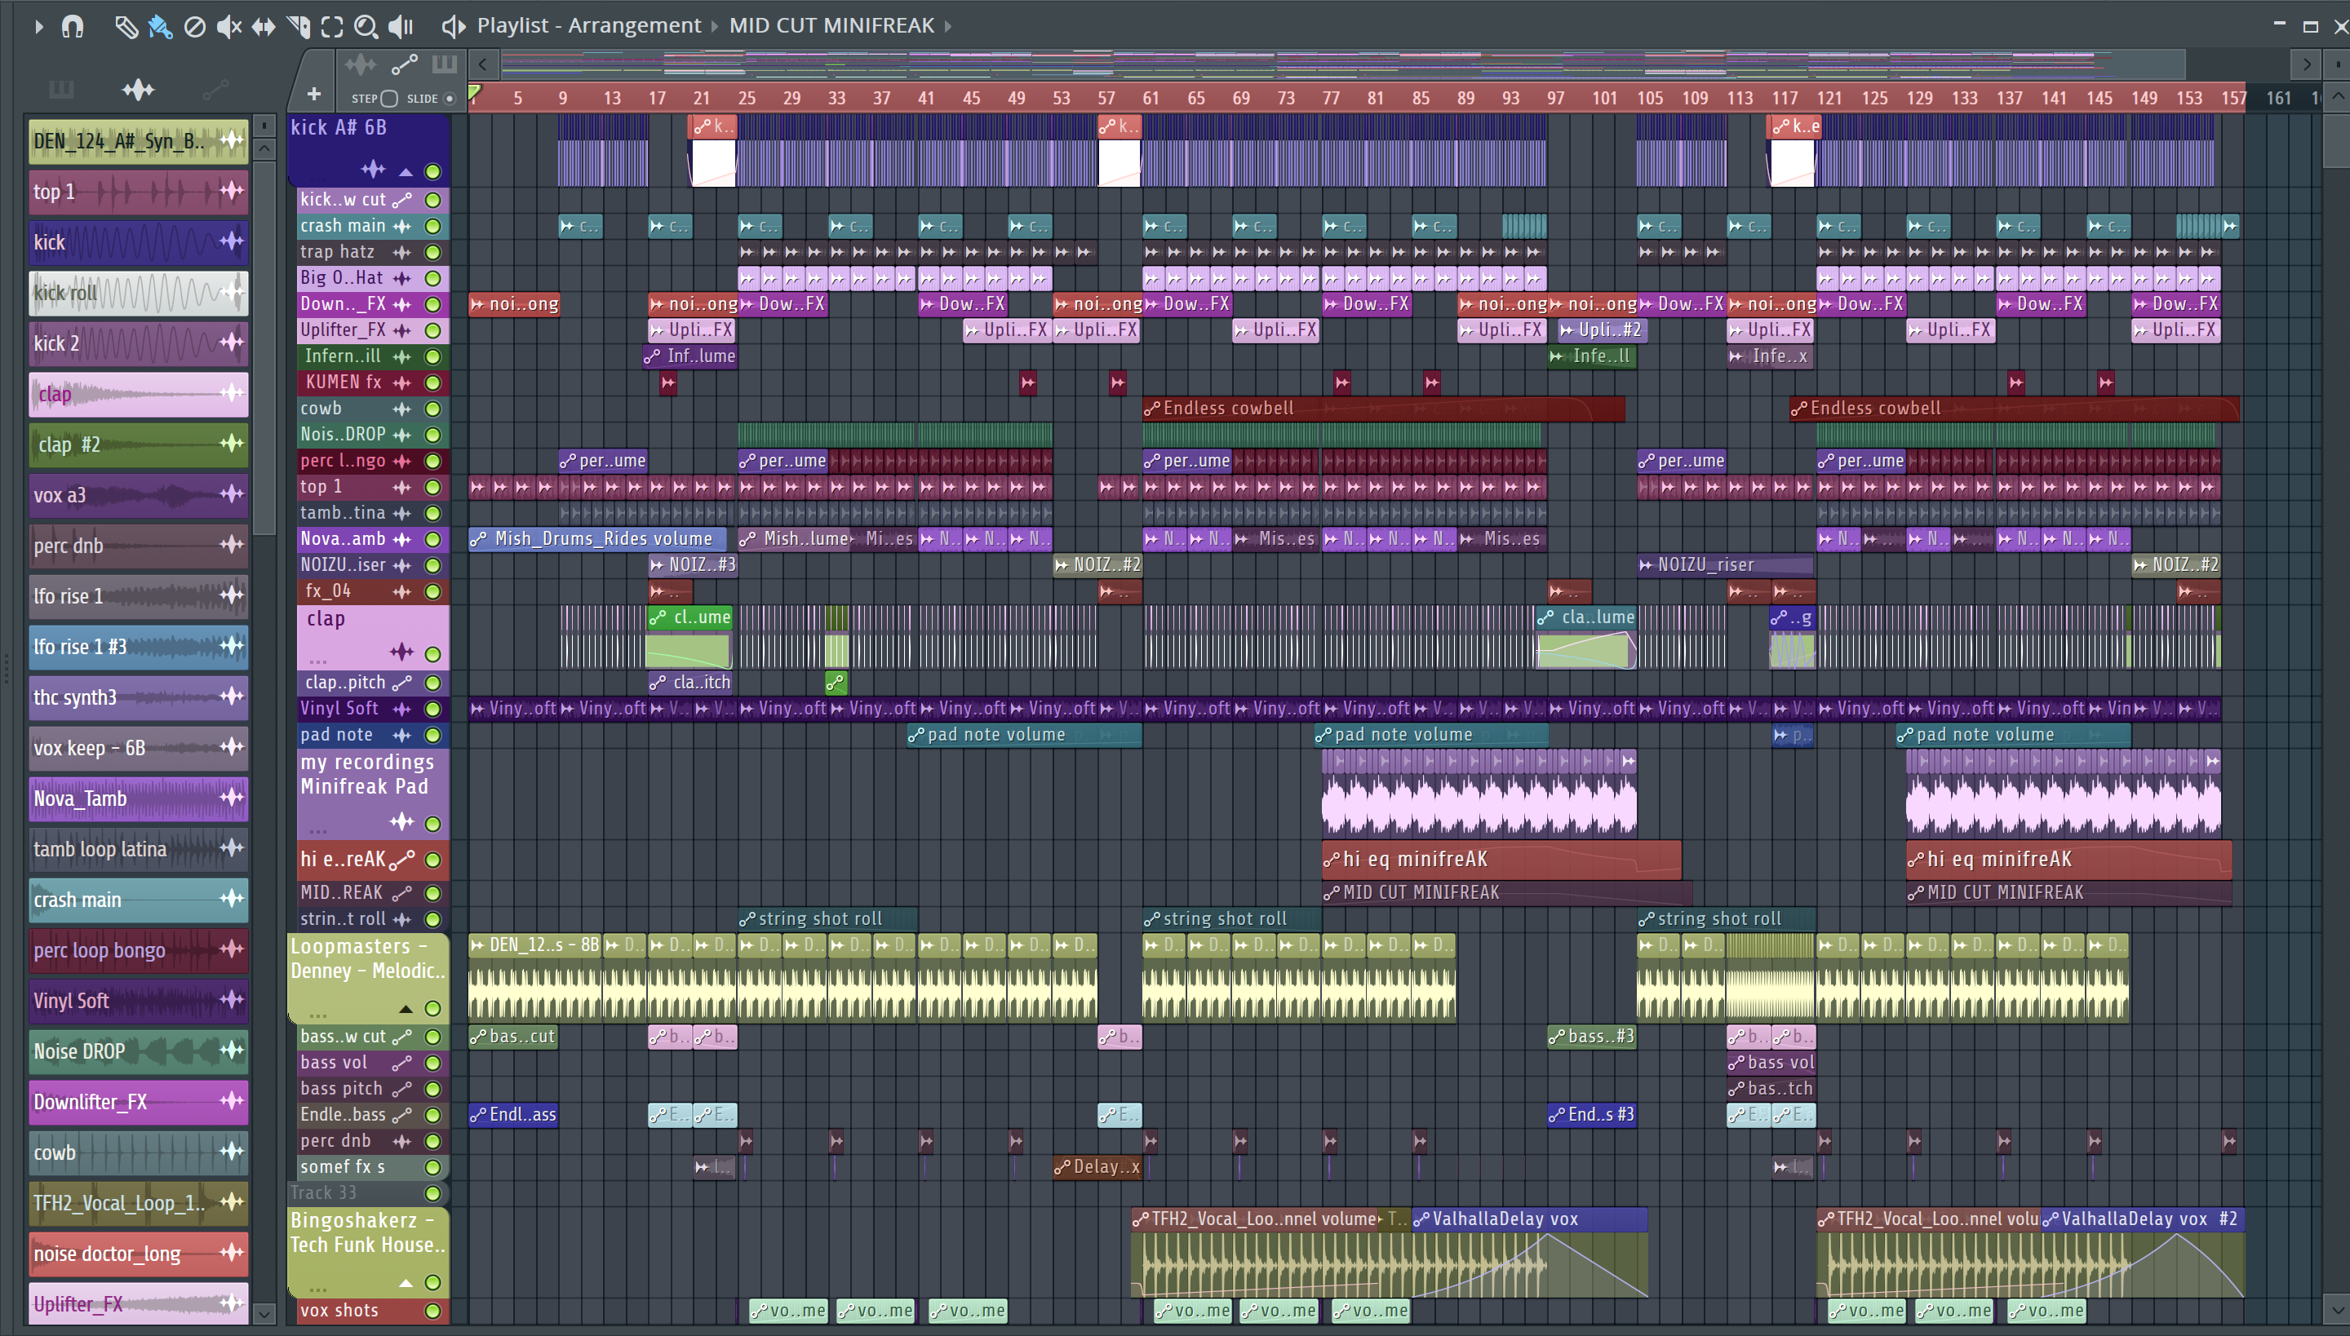Select picker item vox keep - 6B

[138, 748]
